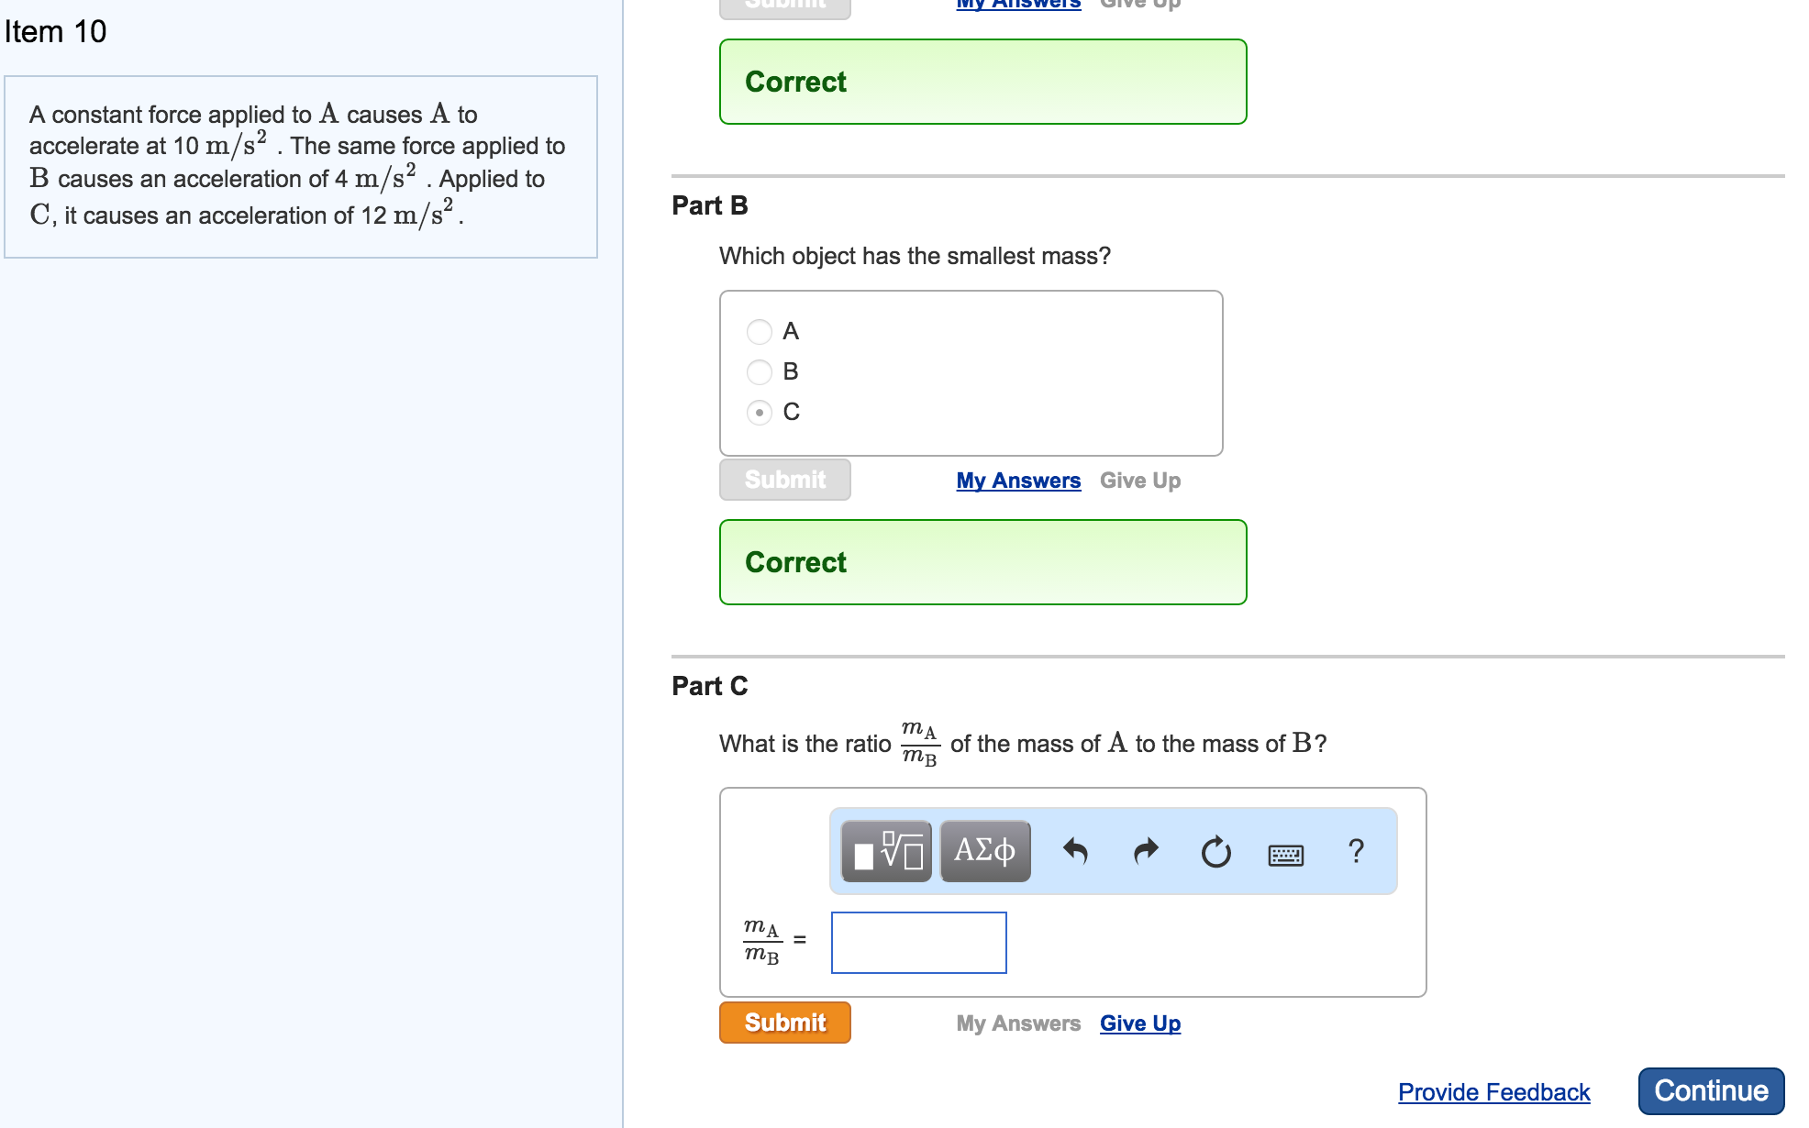
Task: Open the Provide Feedback link
Action: 1493,1092
